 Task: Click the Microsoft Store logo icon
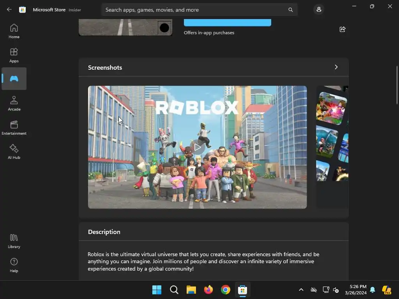point(22,10)
